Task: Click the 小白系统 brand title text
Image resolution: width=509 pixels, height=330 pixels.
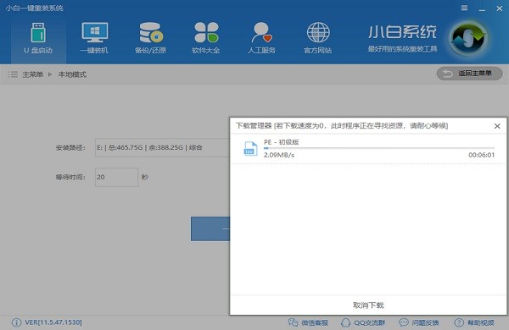Action: pos(402,32)
